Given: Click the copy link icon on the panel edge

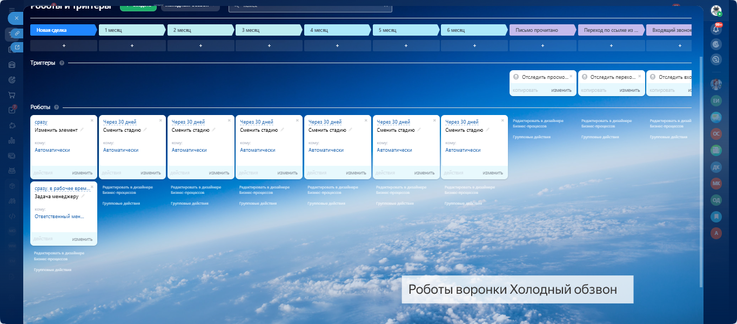Looking at the screenshot, I should [x=17, y=33].
